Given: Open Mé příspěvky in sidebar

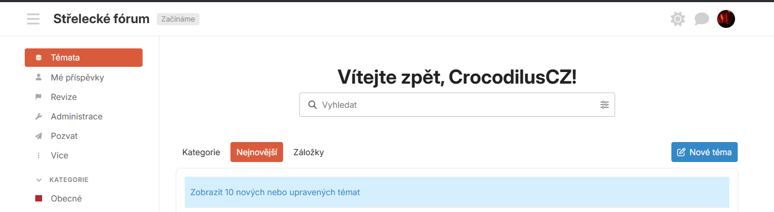Looking at the screenshot, I should [x=84, y=77].
